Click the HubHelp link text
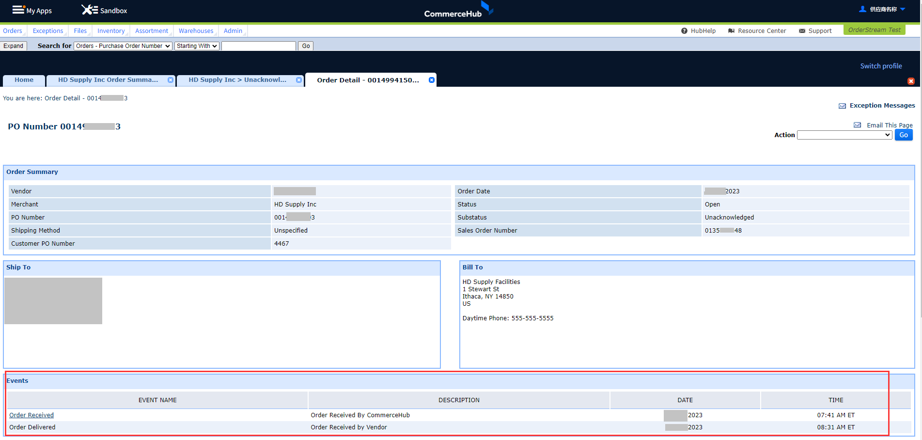The image size is (922, 440). click(703, 31)
